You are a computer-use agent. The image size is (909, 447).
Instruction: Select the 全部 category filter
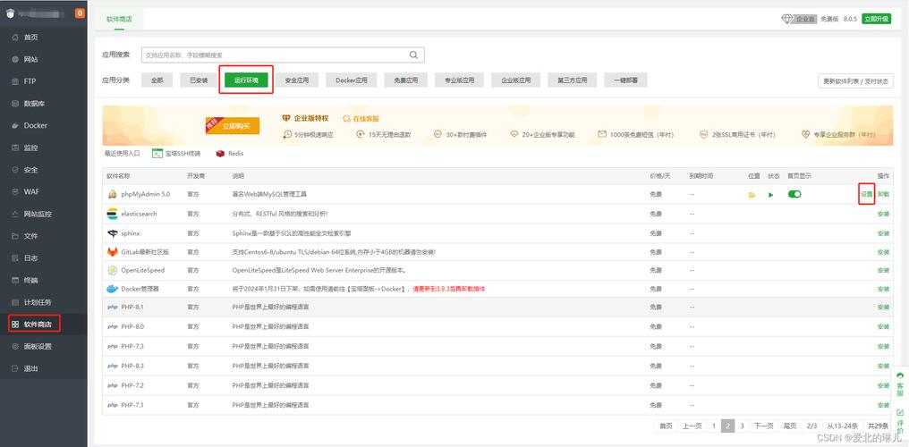157,80
